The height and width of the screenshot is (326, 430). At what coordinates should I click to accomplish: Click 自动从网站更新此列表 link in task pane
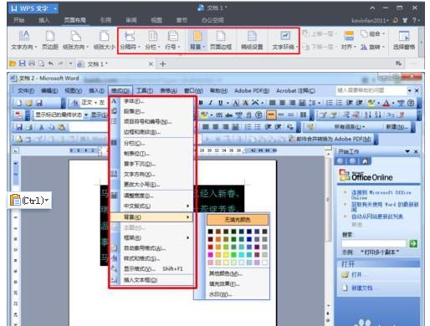377,216
